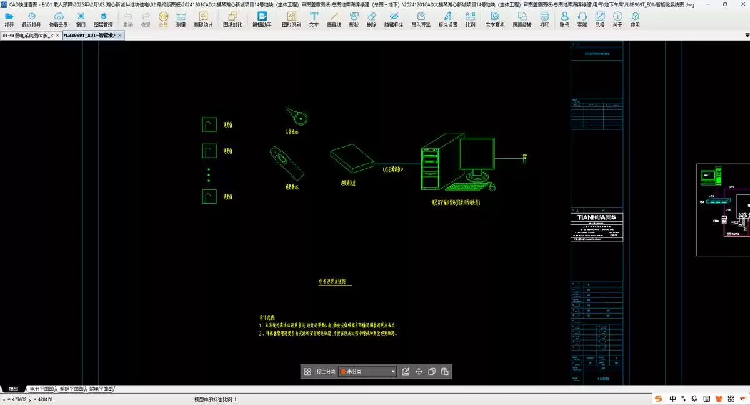Click the grid icon on annotation bar

pos(307,371)
